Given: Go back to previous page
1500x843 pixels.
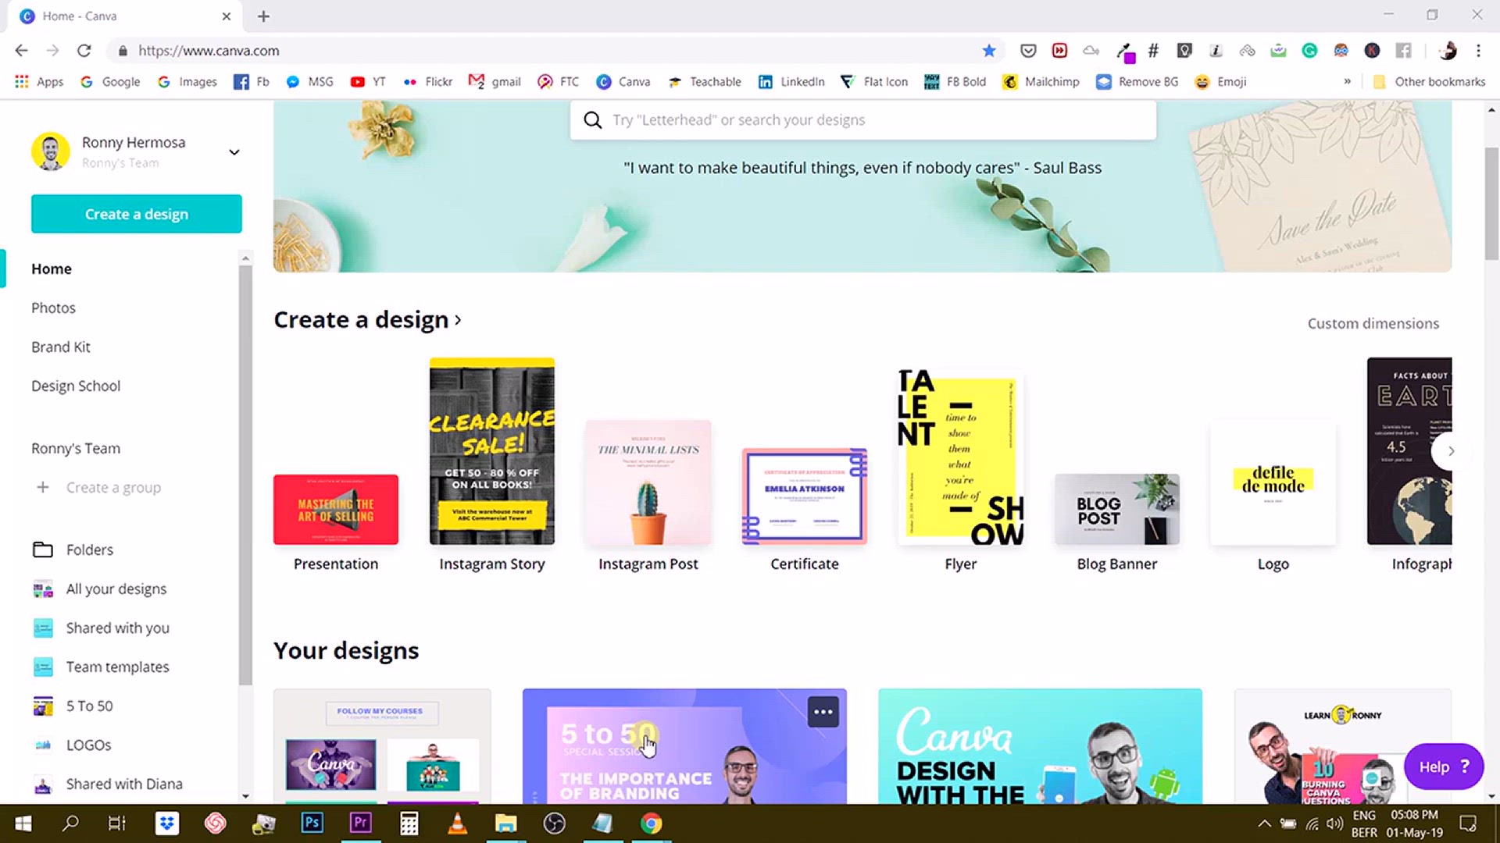Looking at the screenshot, I should tap(21, 51).
